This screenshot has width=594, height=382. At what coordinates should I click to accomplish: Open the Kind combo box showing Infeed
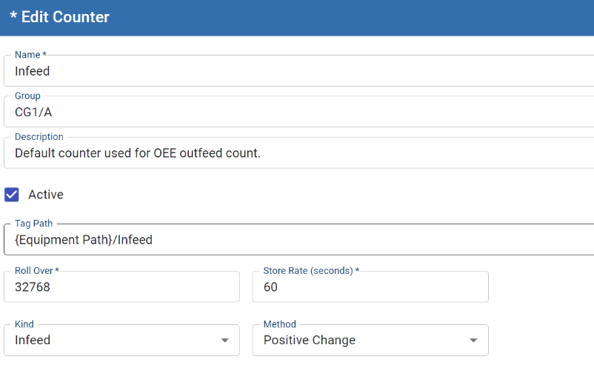(x=111, y=341)
